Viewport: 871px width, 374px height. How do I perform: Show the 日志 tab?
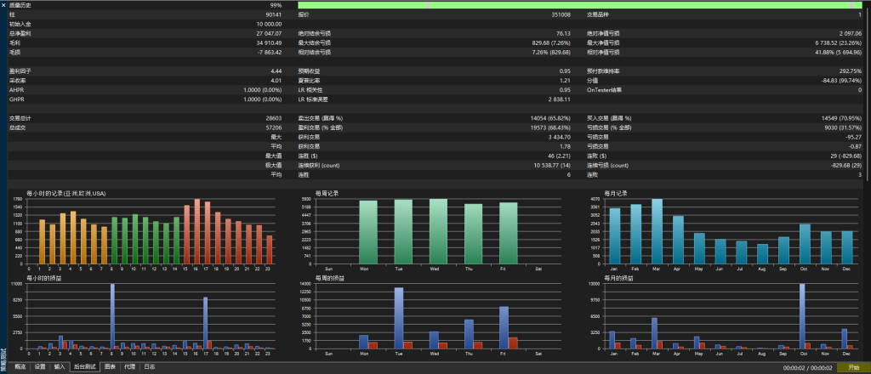pyautogui.click(x=149, y=367)
